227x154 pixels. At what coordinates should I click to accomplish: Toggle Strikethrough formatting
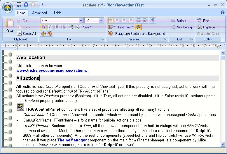coord(64,27)
